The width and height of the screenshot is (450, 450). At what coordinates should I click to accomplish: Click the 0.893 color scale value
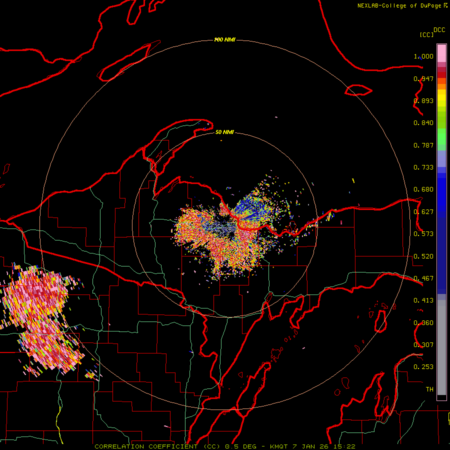423,100
